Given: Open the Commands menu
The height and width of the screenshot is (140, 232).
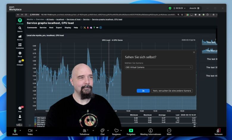Looking at the screenshot, I should coord(32,27).
